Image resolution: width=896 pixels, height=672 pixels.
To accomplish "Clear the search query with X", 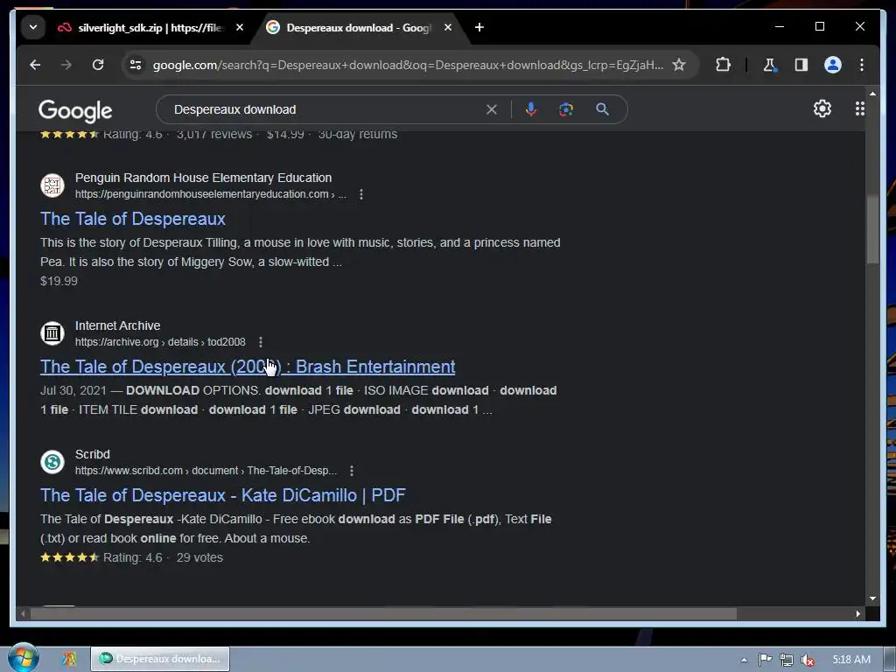I will 492,109.
